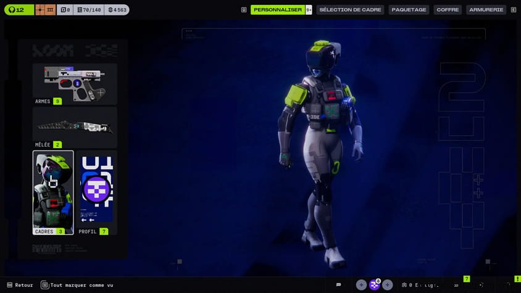The width and height of the screenshot is (521, 293).
Task: Click the purple squad member avatar
Action: 375,285
